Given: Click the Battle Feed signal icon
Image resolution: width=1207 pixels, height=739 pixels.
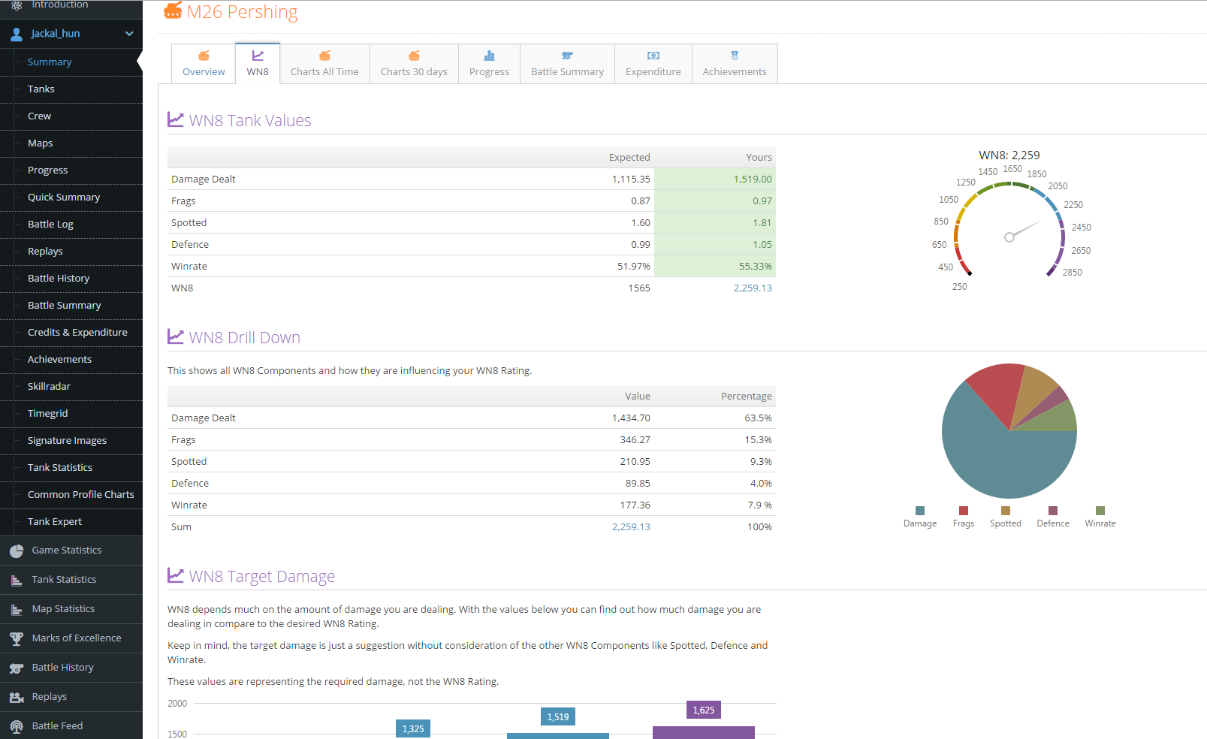Looking at the screenshot, I should [17, 726].
